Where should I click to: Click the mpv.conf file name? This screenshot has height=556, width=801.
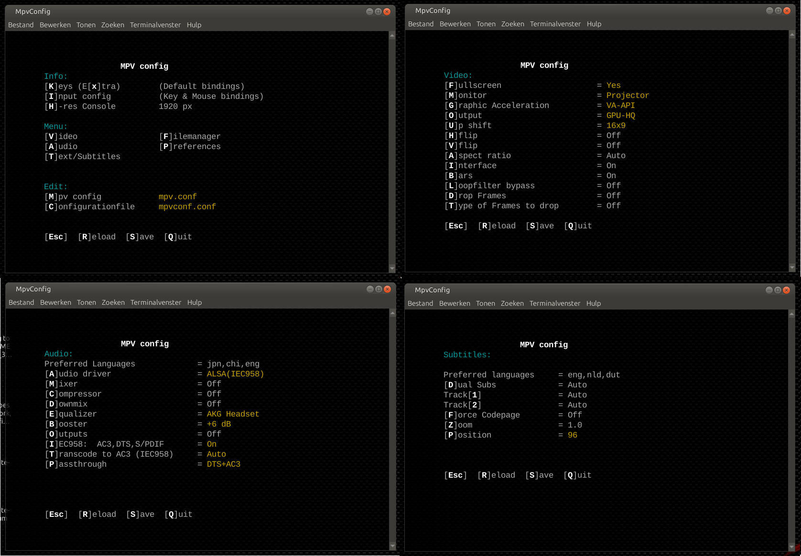pyautogui.click(x=178, y=197)
